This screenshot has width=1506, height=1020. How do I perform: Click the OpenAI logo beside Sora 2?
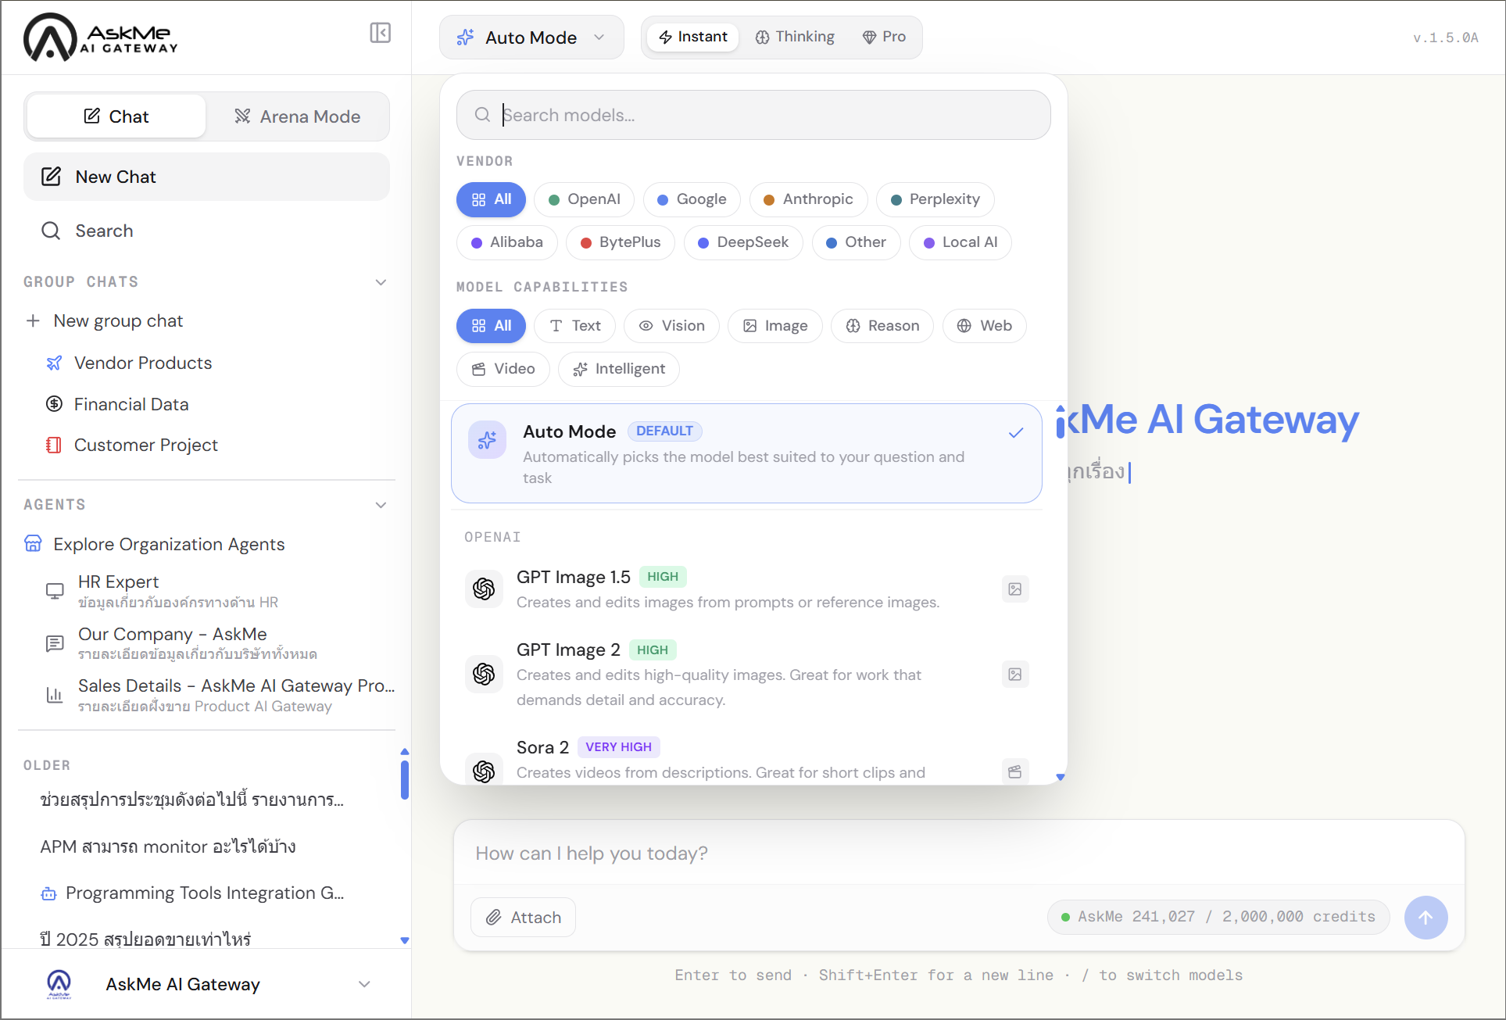pyautogui.click(x=484, y=771)
